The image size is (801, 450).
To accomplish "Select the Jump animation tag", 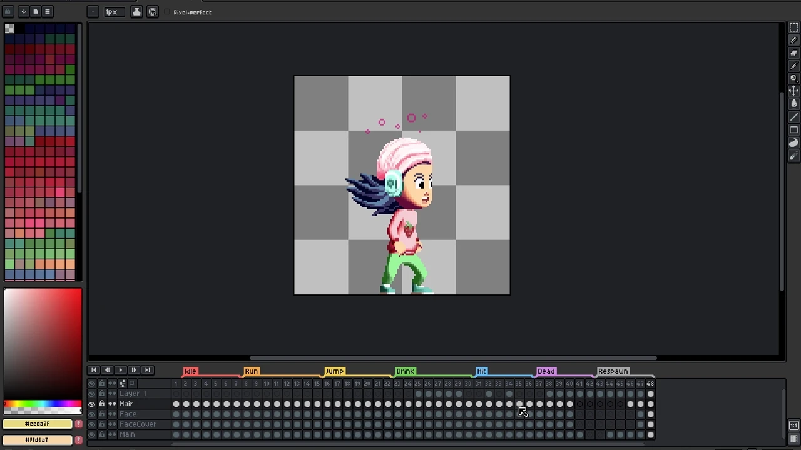I will click(x=334, y=371).
